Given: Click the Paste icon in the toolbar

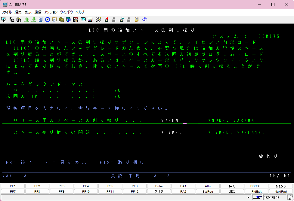Looking at the screenshot, I should pyautogui.click(x=19, y=19).
